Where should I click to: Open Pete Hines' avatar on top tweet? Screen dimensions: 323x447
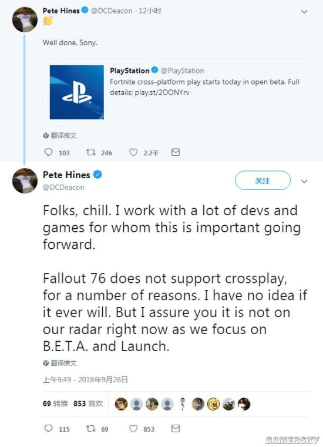tap(25, 19)
